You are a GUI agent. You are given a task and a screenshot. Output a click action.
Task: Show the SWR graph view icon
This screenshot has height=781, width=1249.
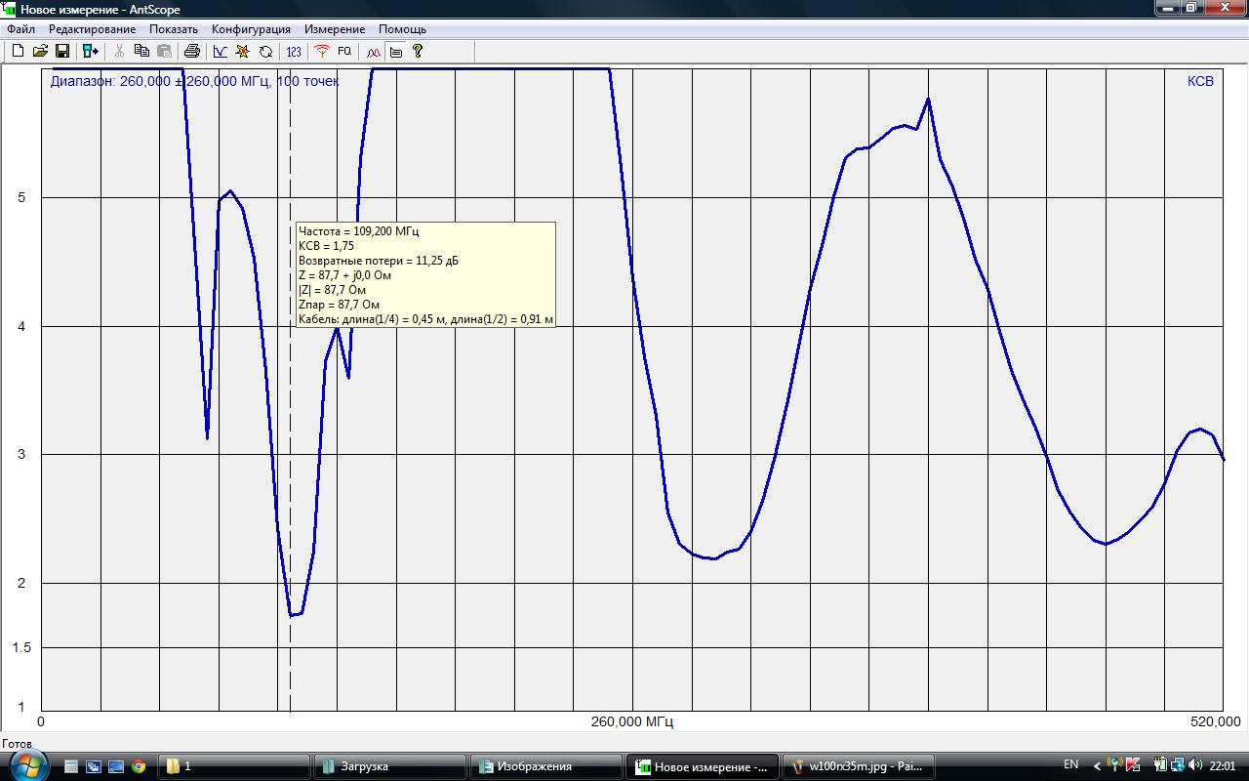click(x=221, y=51)
